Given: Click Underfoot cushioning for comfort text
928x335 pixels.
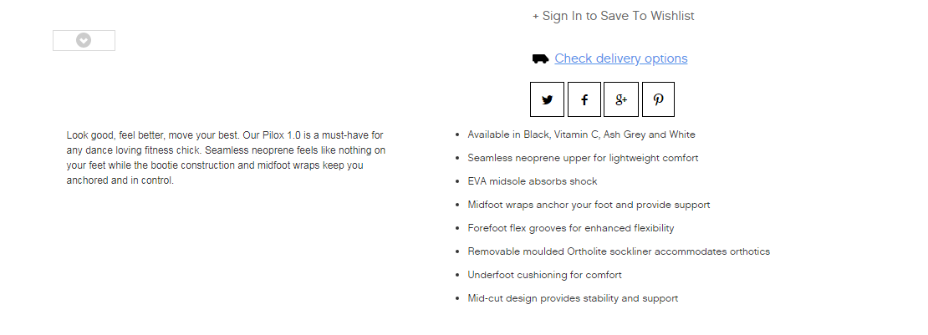Looking at the screenshot, I should coord(544,275).
